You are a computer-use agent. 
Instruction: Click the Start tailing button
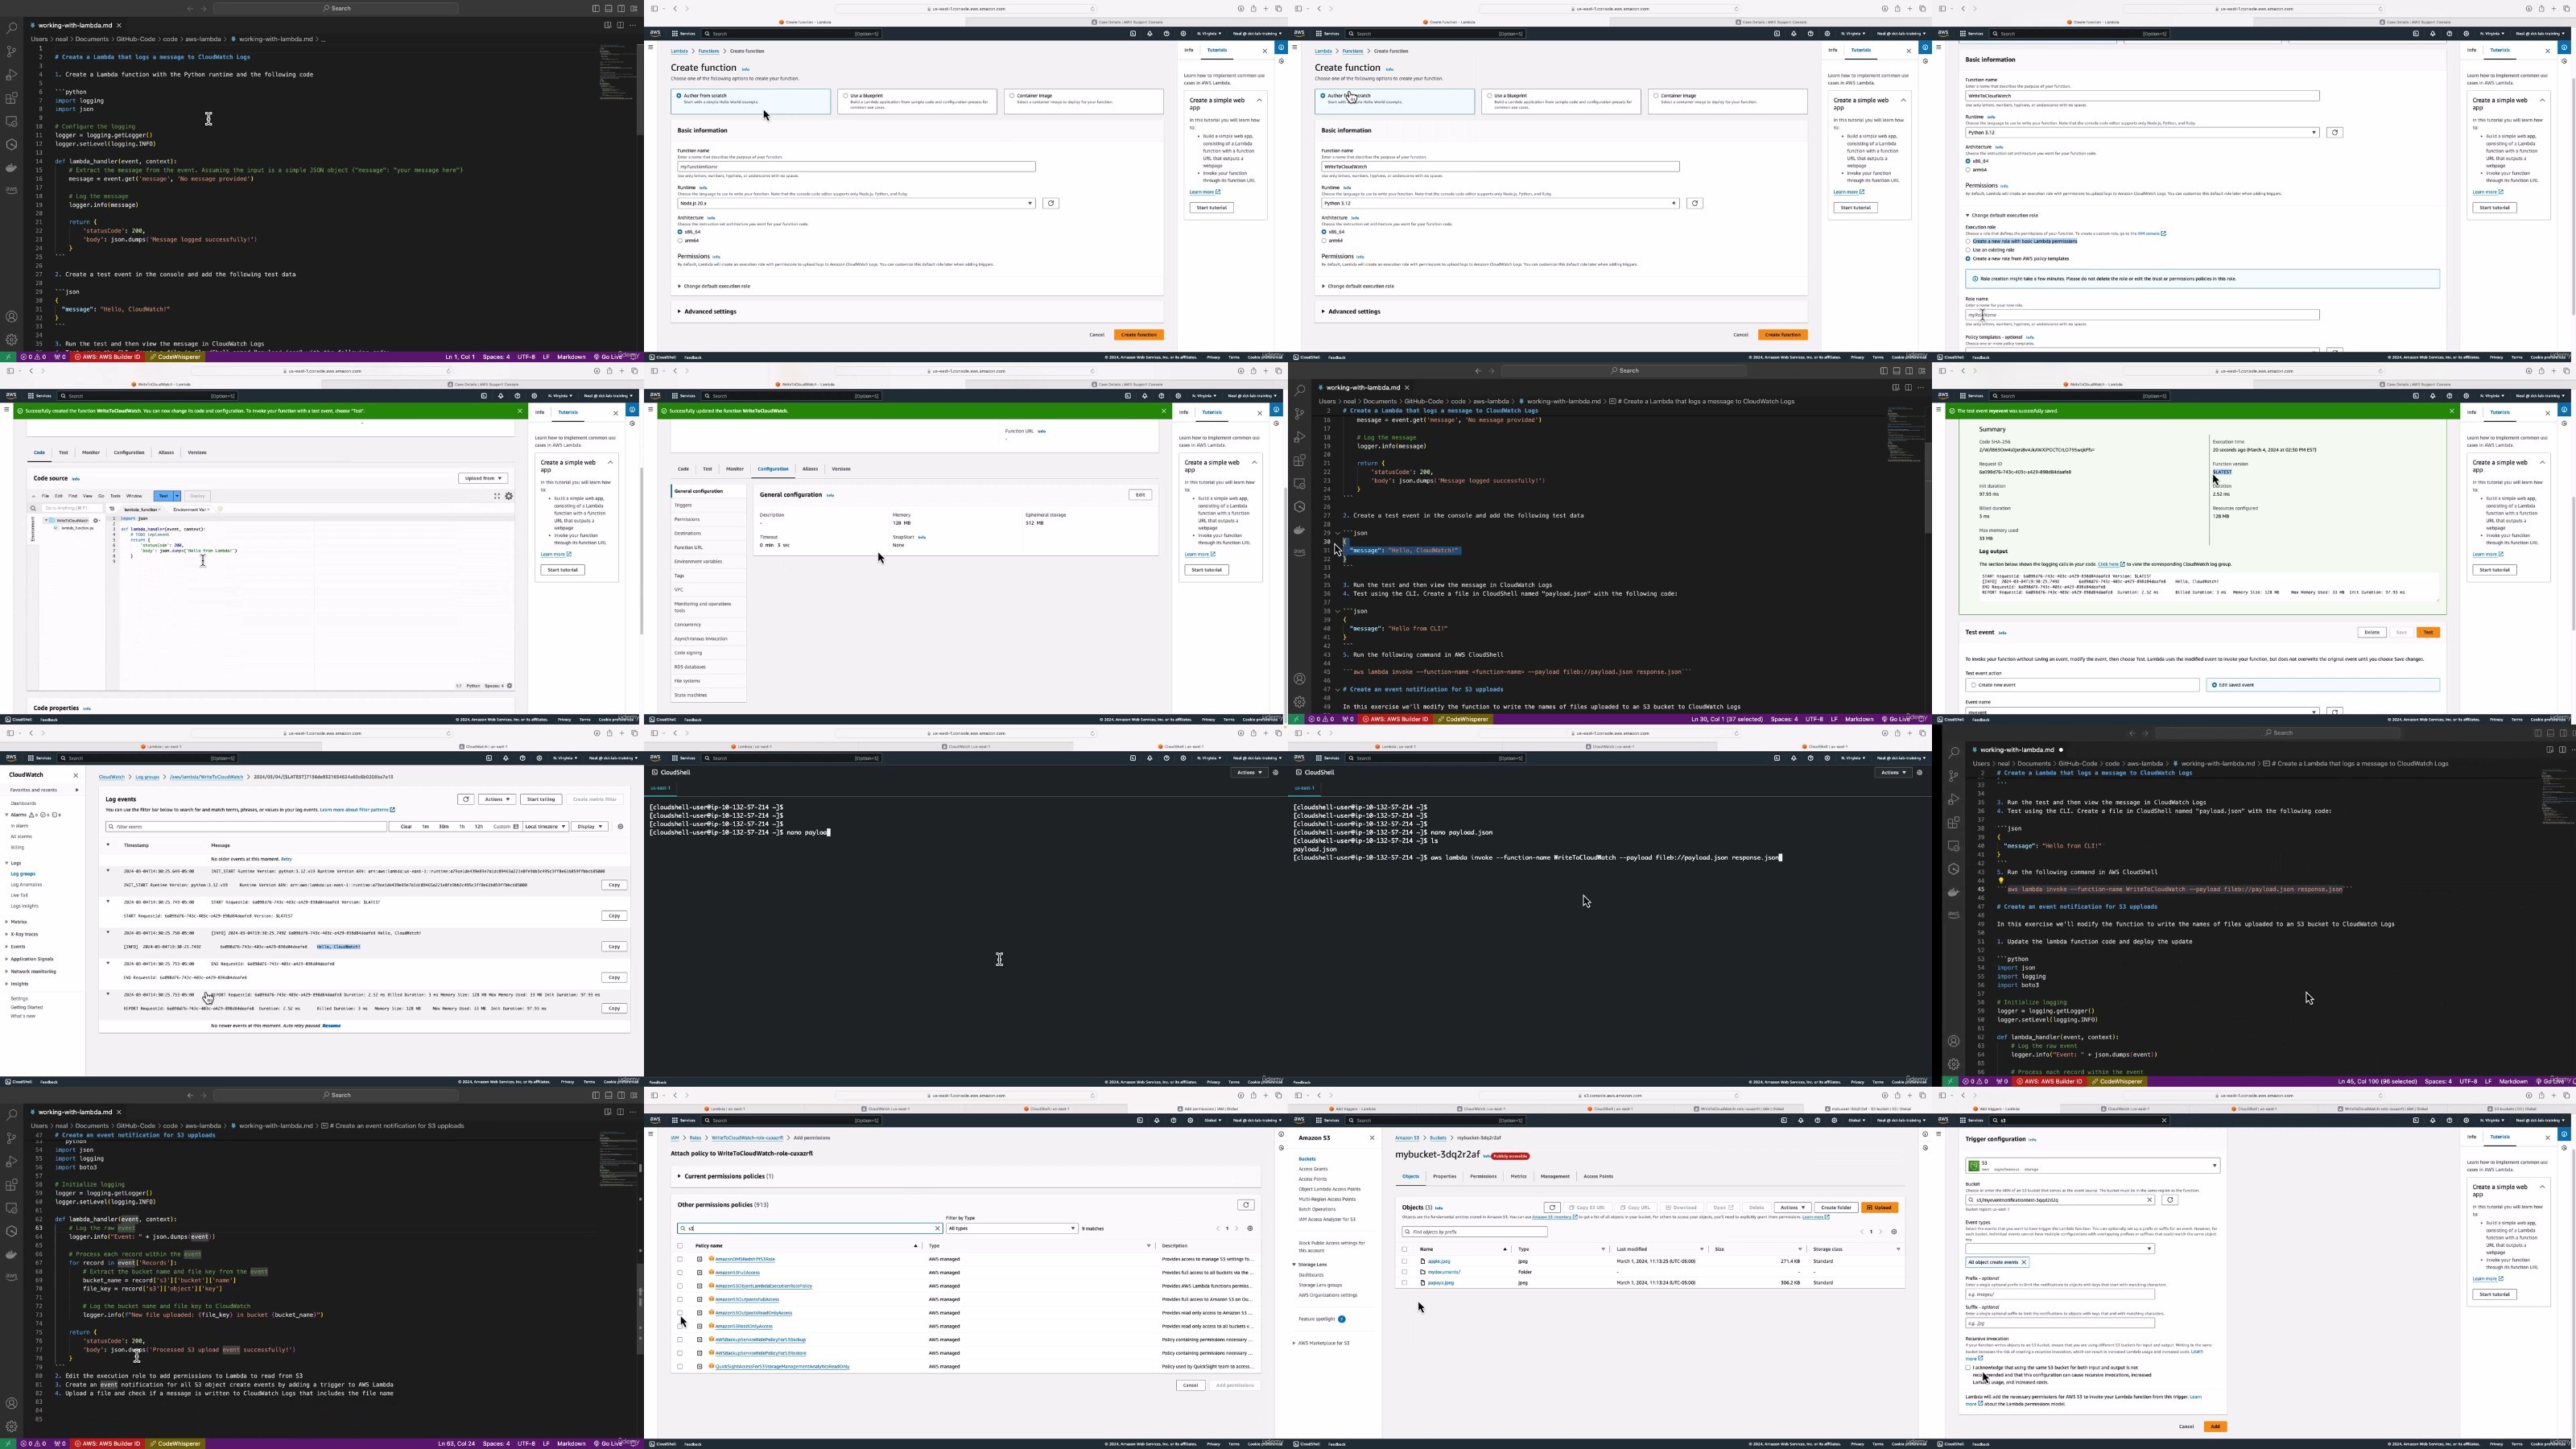540,799
